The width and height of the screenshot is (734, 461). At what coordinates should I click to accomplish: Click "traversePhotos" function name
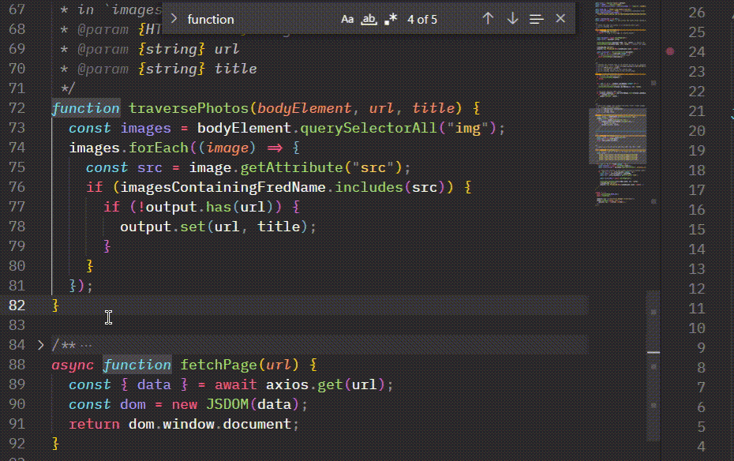coord(189,108)
